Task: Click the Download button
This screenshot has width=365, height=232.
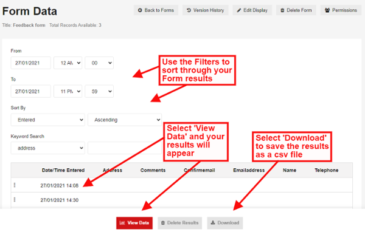Action: click(225, 223)
